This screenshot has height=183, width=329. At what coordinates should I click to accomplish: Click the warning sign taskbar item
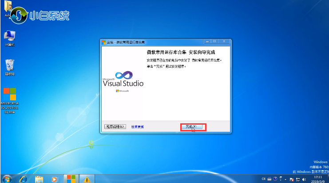[x=87, y=179]
